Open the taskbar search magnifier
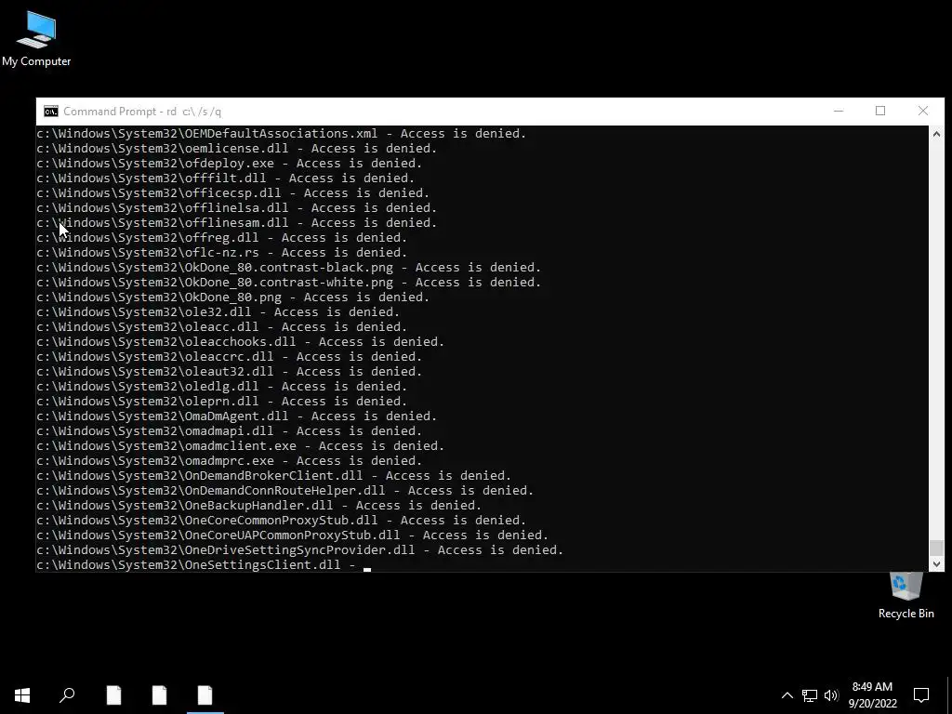This screenshot has height=714, width=952. coord(67,695)
